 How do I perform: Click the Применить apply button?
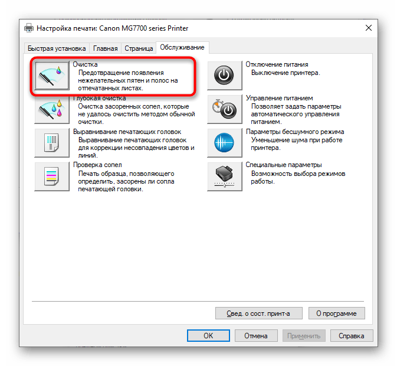[x=304, y=336]
